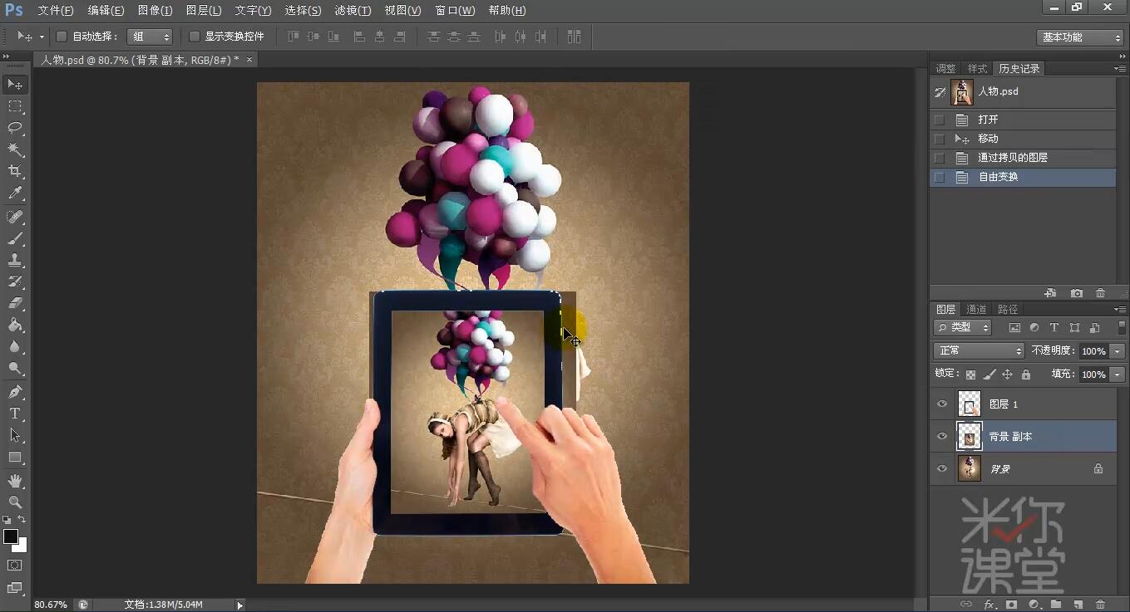Click the foreground color swatch
Image resolution: width=1130 pixels, height=612 pixels.
coord(11,536)
